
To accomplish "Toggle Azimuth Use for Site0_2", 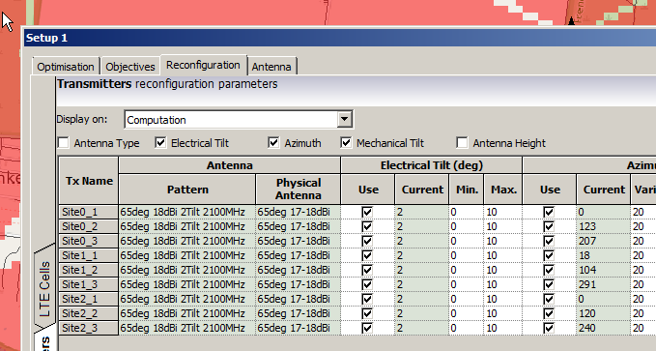I will point(549,226).
